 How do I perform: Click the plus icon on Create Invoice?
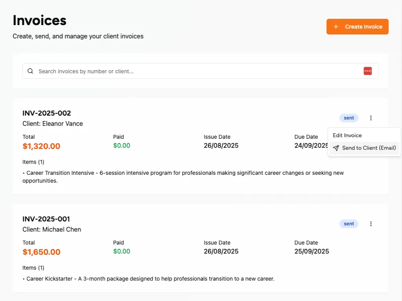point(336,27)
